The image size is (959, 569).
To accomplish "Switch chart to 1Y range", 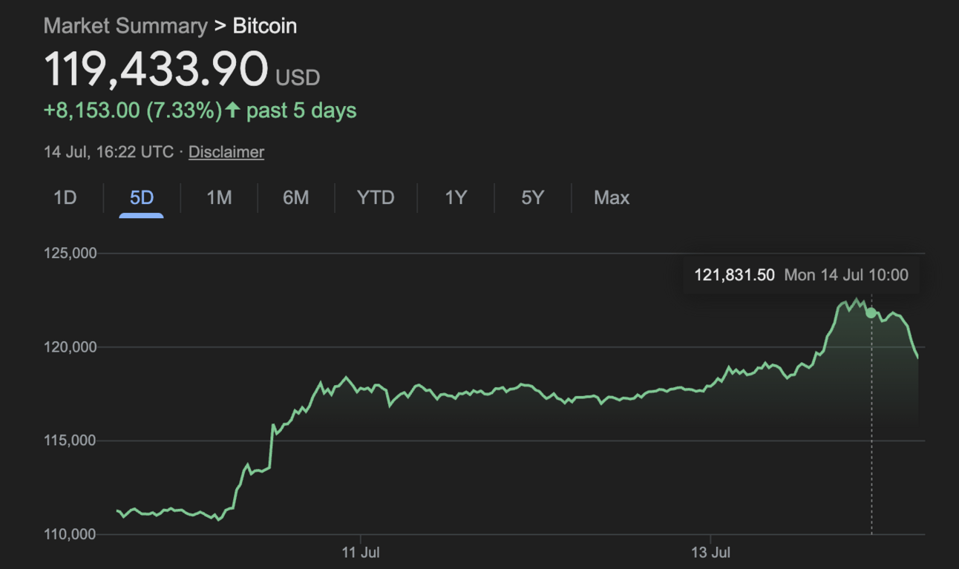I will point(456,198).
